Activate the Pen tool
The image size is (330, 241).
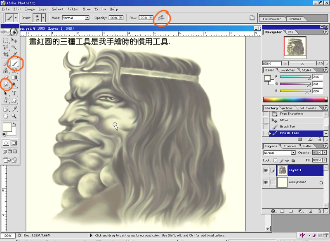click(x=6, y=100)
